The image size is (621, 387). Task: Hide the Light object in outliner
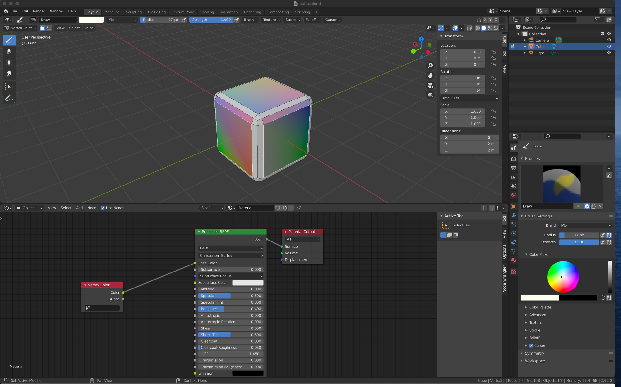[x=609, y=53]
